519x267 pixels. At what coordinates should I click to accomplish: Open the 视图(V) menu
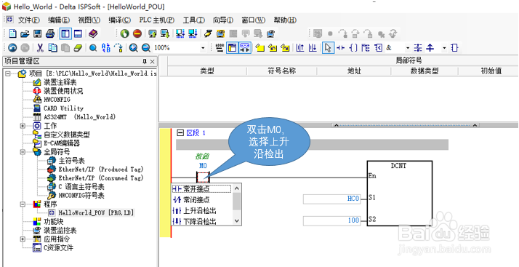[89, 20]
